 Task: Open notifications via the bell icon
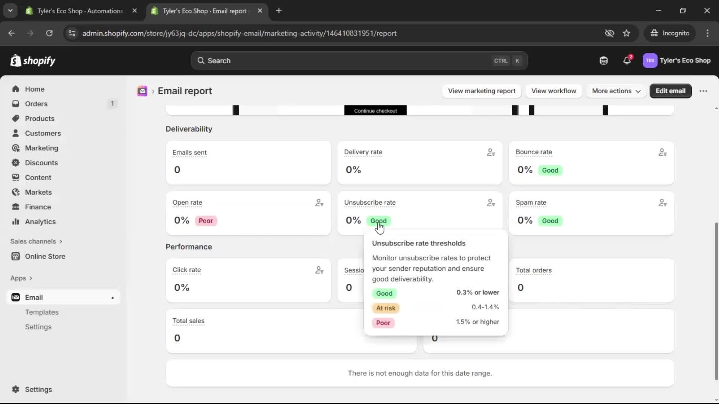[x=627, y=60]
